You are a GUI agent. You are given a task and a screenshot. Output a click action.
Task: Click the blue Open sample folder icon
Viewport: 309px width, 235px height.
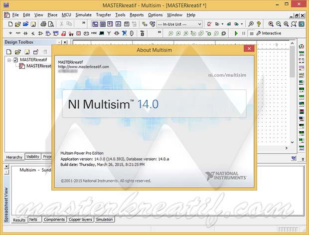[25, 24]
